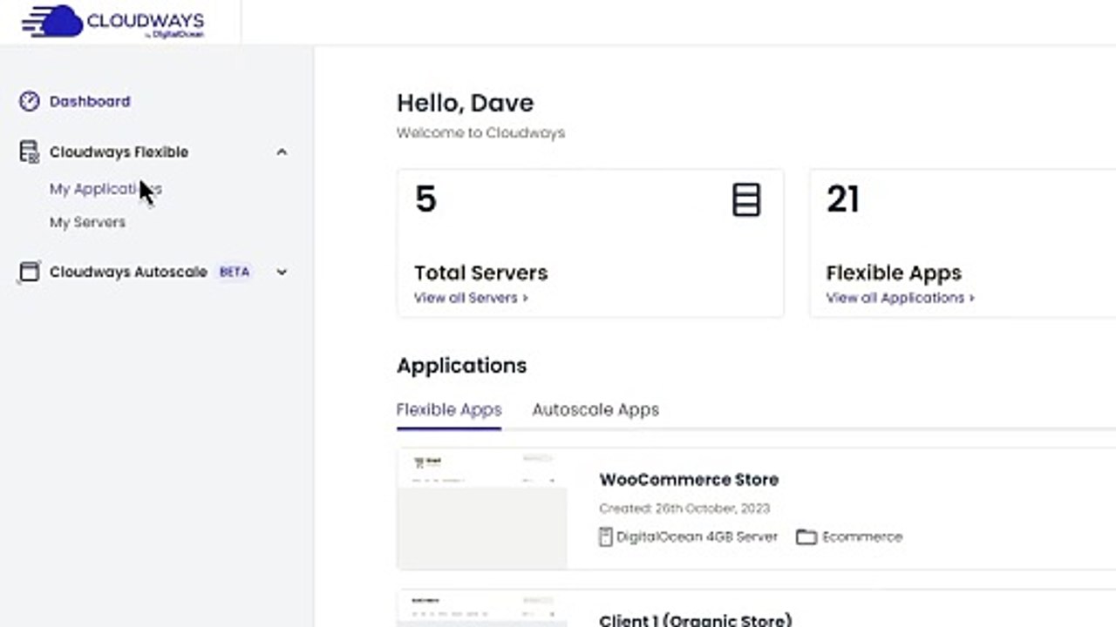Click the WooCommerce Store thumbnail preview
The image size is (1116, 627).
[482, 509]
